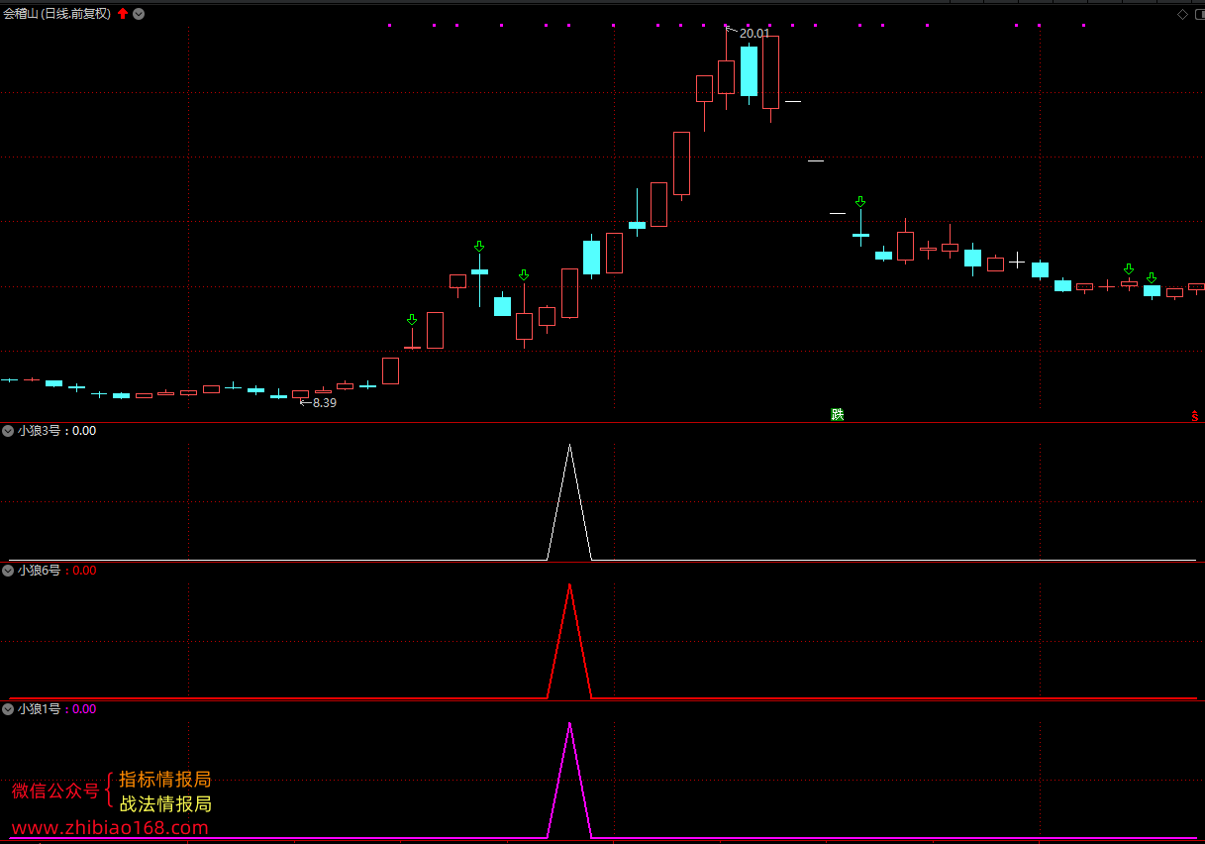Click the red 0.00 value of 小狼6号

(84, 571)
